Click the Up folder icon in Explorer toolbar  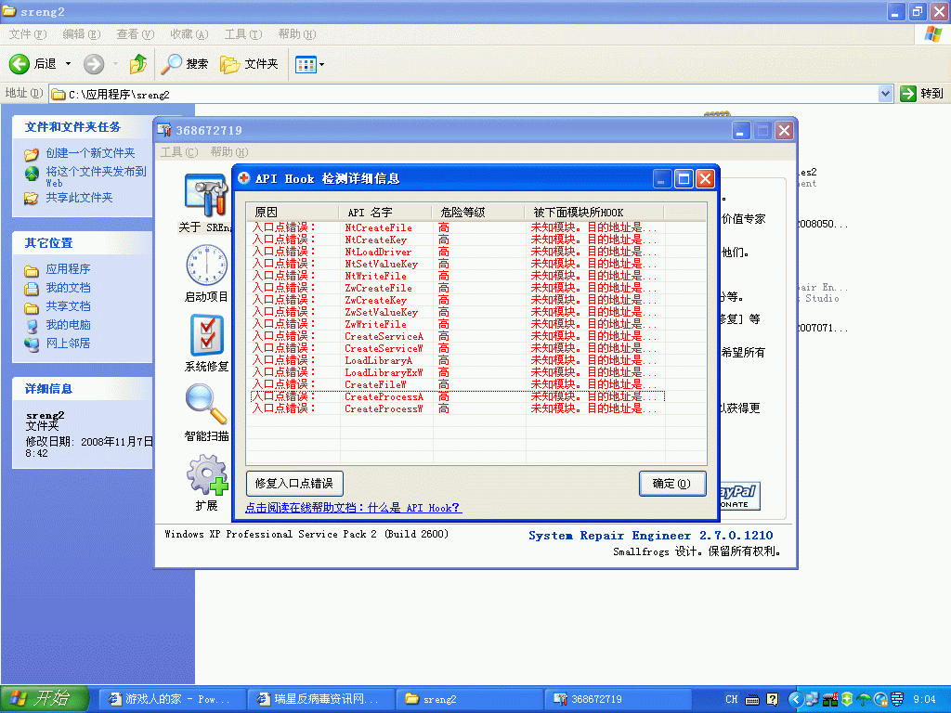(x=138, y=64)
